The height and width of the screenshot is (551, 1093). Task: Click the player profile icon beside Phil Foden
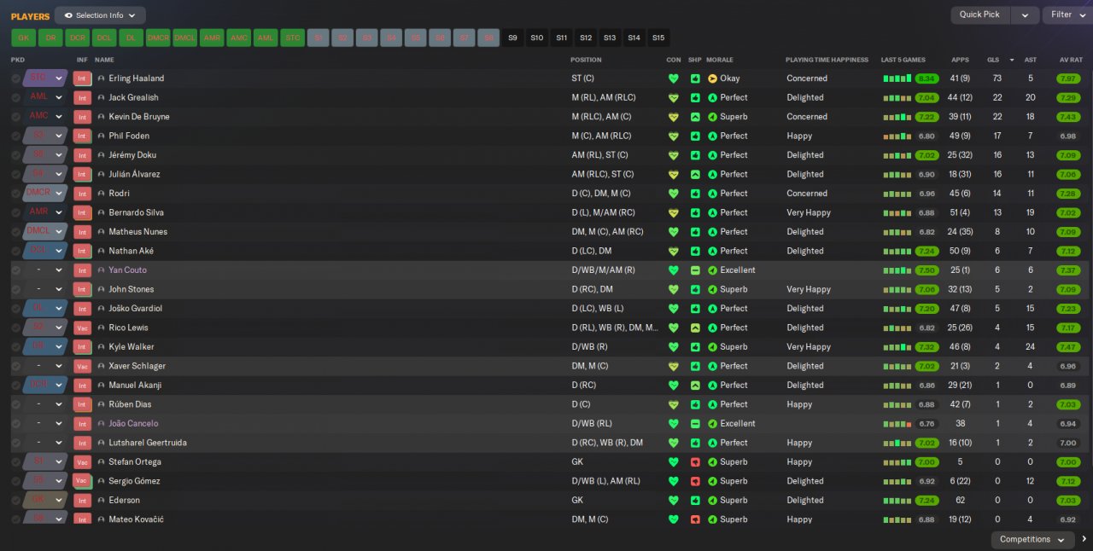102,136
